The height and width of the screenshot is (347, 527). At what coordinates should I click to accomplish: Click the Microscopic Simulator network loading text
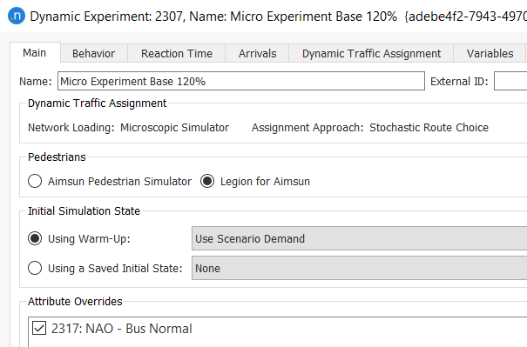(174, 128)
